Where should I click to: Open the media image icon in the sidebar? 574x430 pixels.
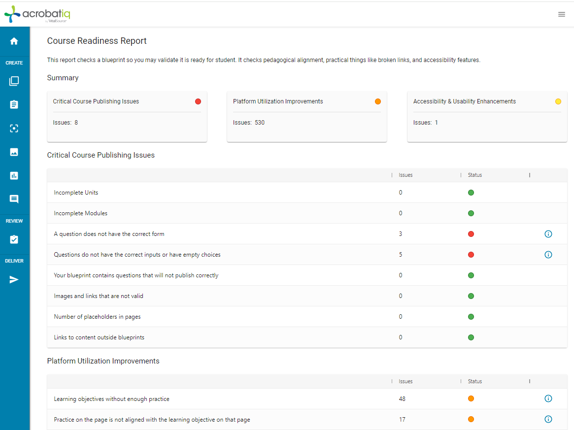15,152
